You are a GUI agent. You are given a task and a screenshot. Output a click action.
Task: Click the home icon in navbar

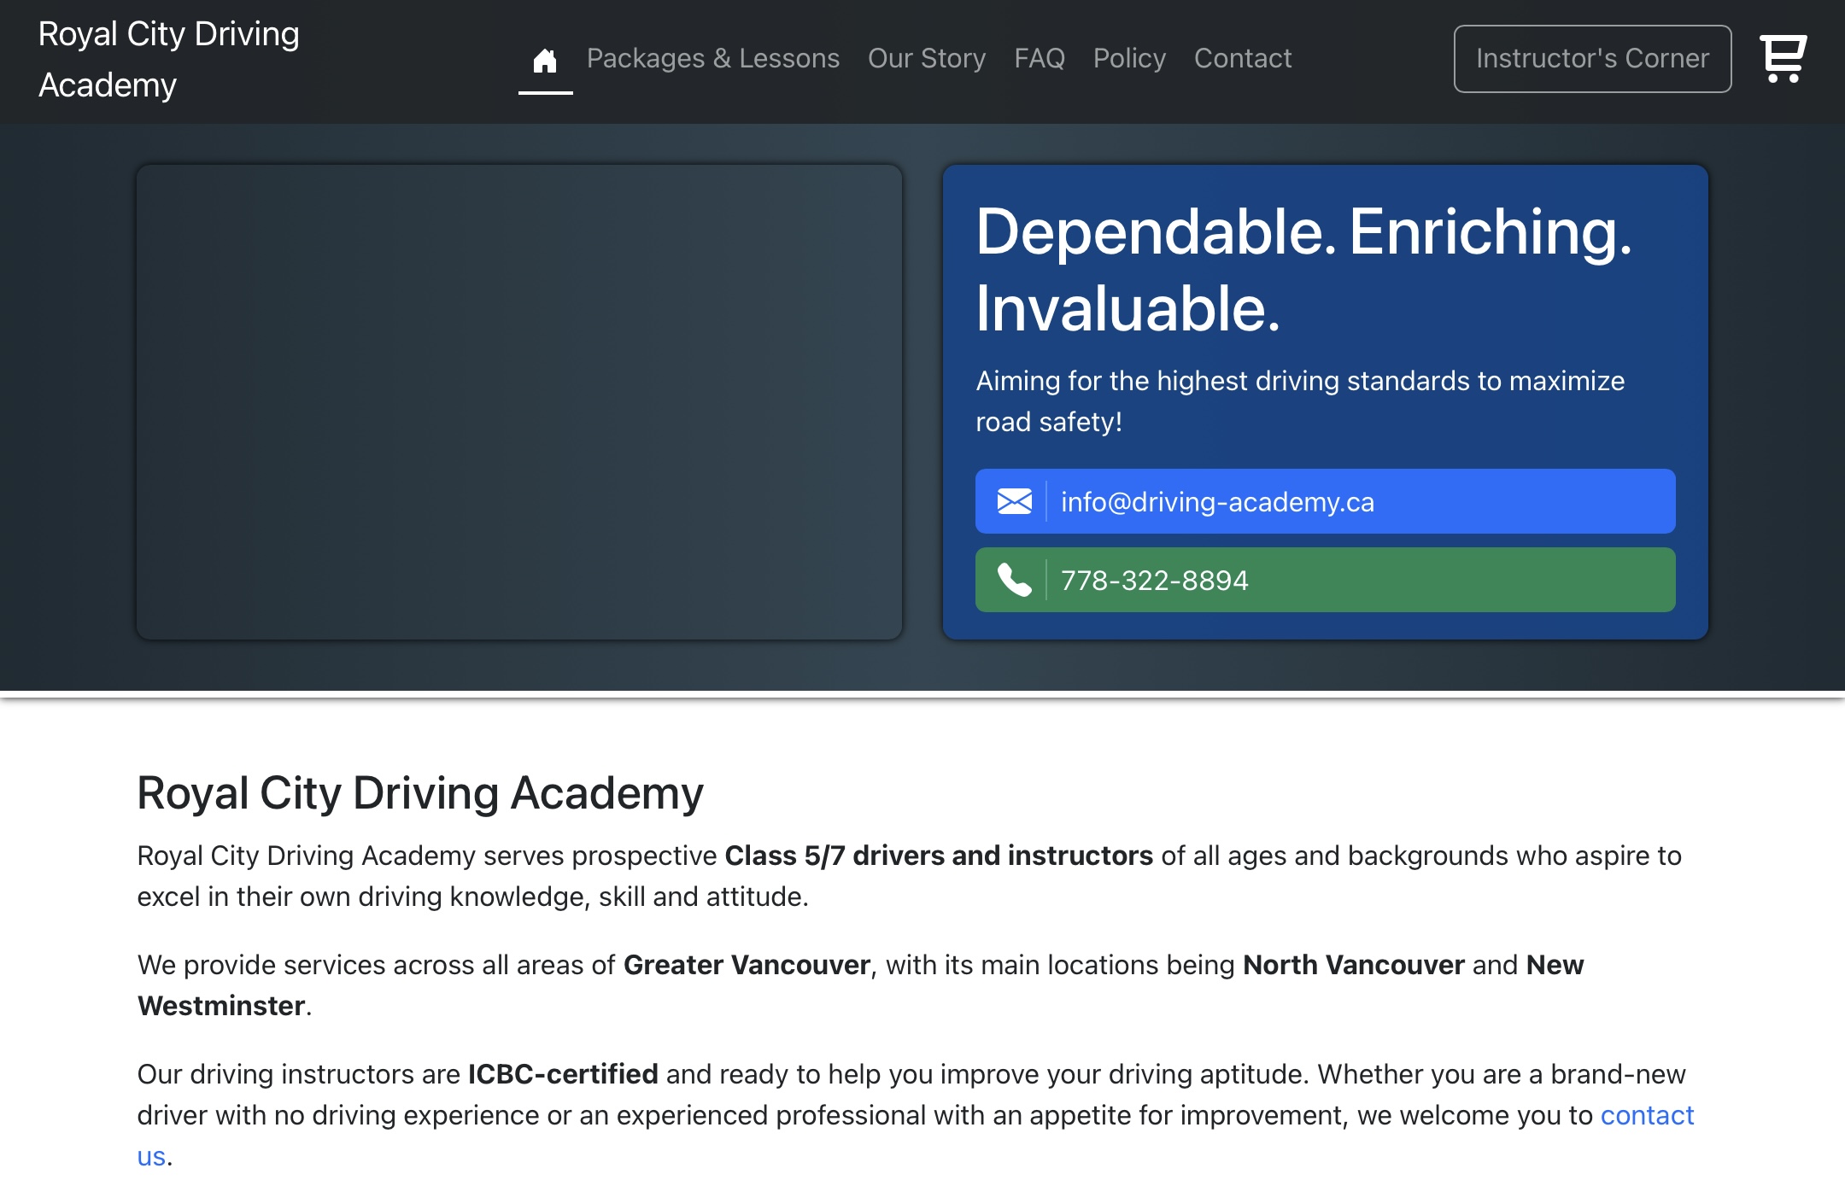pos(545,60)
